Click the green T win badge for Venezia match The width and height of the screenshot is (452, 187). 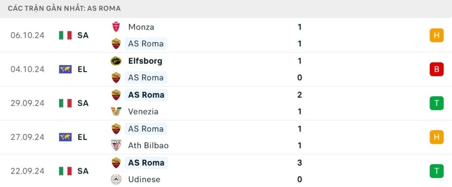[436, 103]
